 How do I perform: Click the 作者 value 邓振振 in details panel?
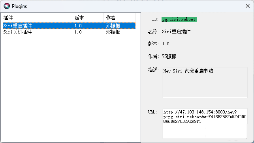pos(169,56)
